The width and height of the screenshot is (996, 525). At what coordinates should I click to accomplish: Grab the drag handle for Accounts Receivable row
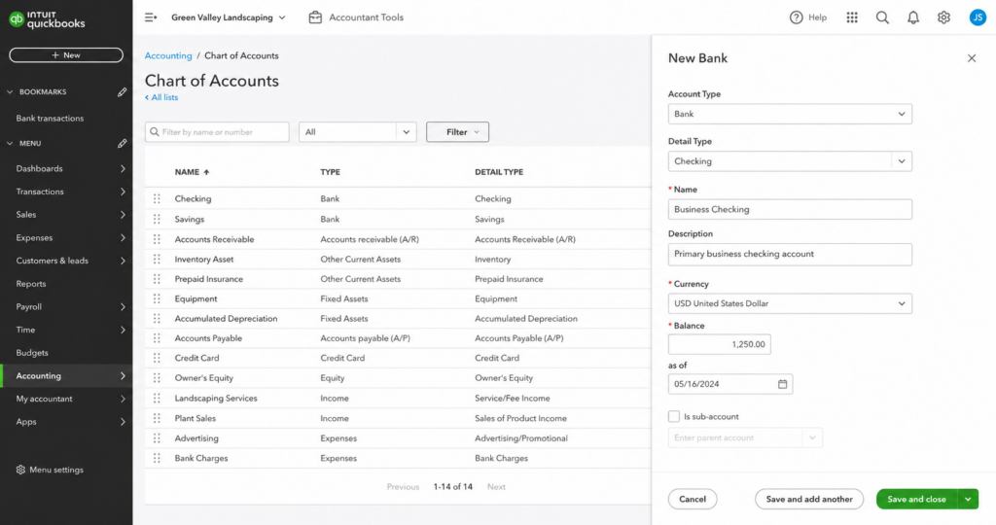click(x=157, y=239)
